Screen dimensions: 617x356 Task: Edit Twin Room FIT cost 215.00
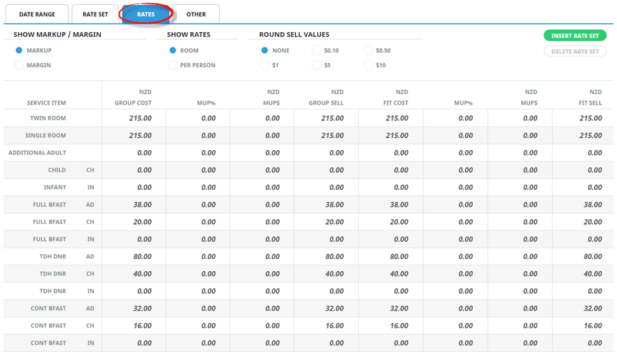click(391, 118)
